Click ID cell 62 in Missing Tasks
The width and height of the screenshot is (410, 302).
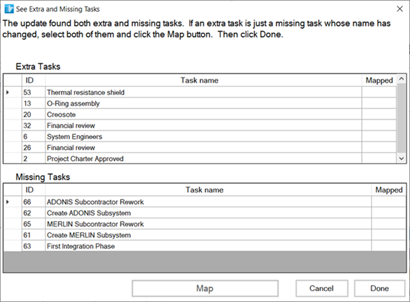point(33,213)
